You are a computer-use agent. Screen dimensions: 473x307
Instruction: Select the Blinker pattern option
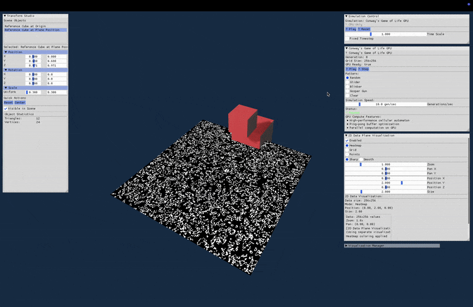pyautogui.click(x=348, y=87)
